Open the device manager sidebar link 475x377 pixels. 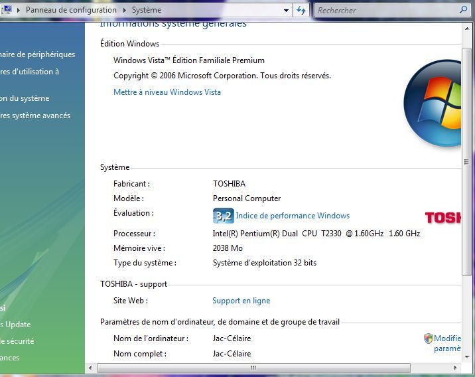coord(38,54)
